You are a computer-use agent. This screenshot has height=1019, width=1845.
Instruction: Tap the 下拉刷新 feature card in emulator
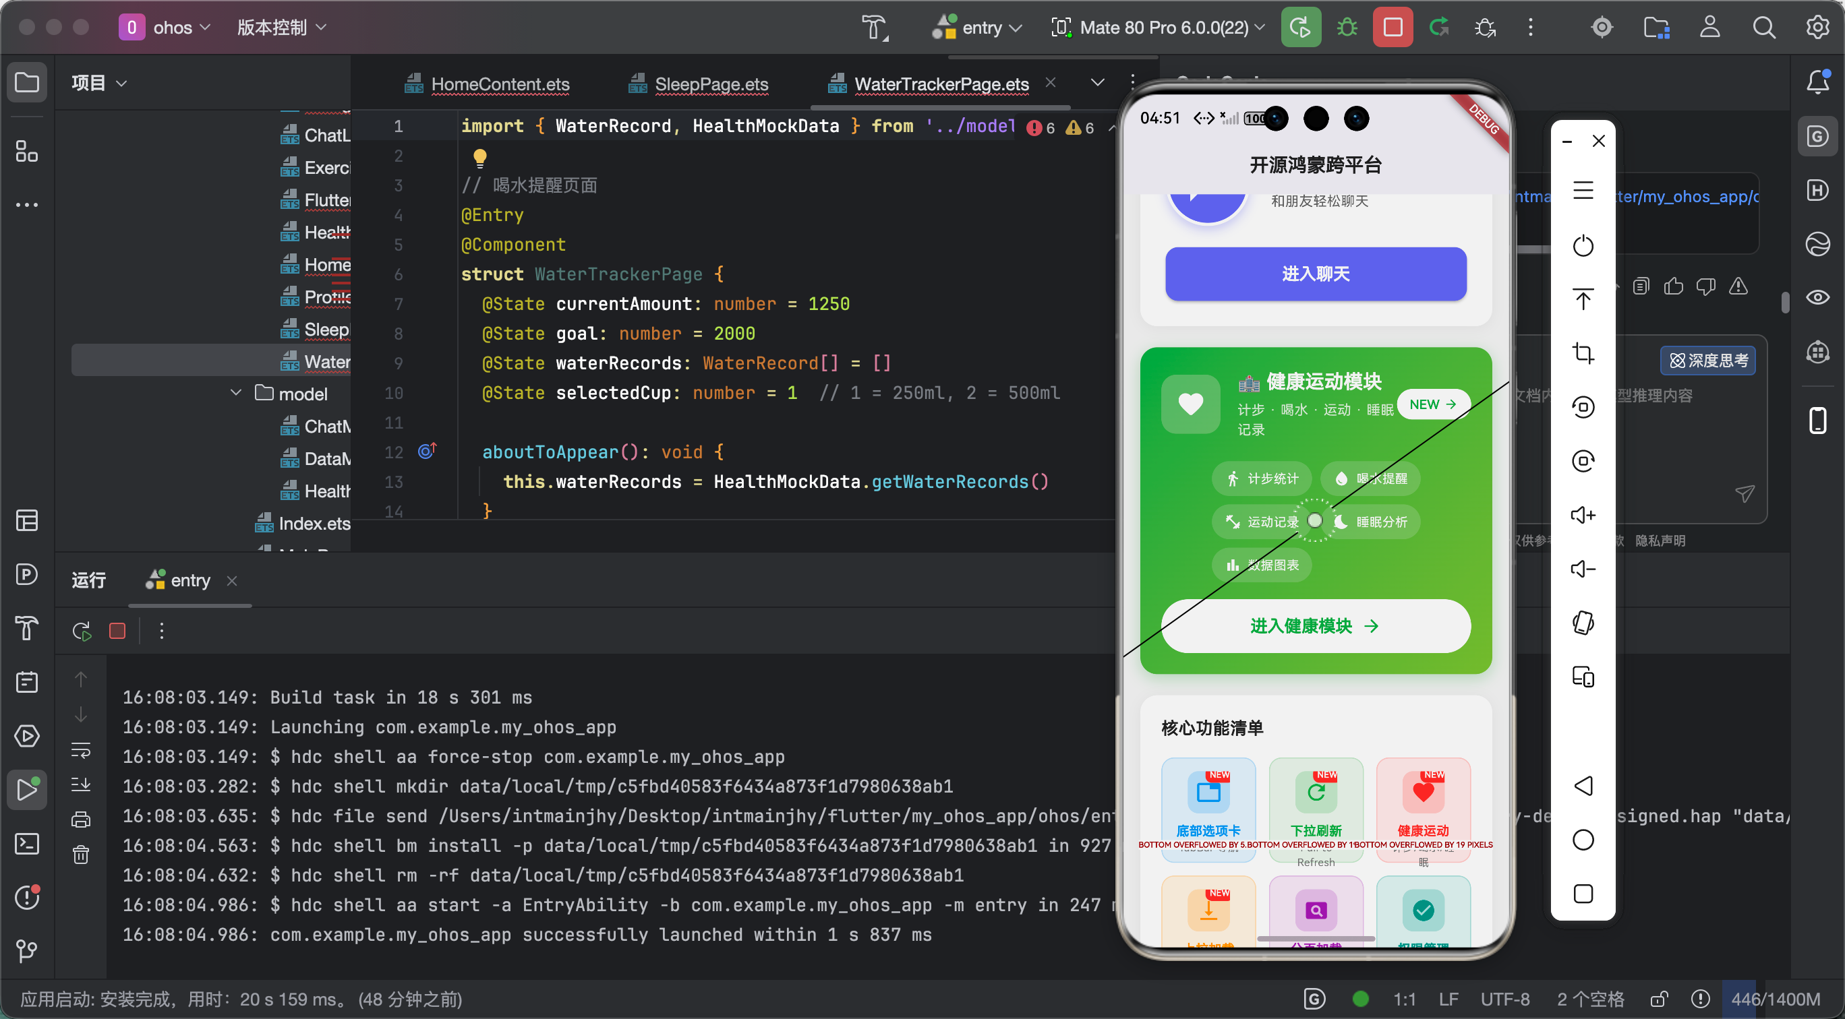1315,810
